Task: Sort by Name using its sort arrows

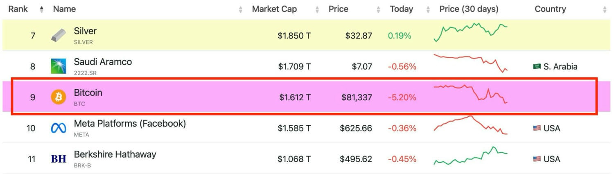Action: 241,9
